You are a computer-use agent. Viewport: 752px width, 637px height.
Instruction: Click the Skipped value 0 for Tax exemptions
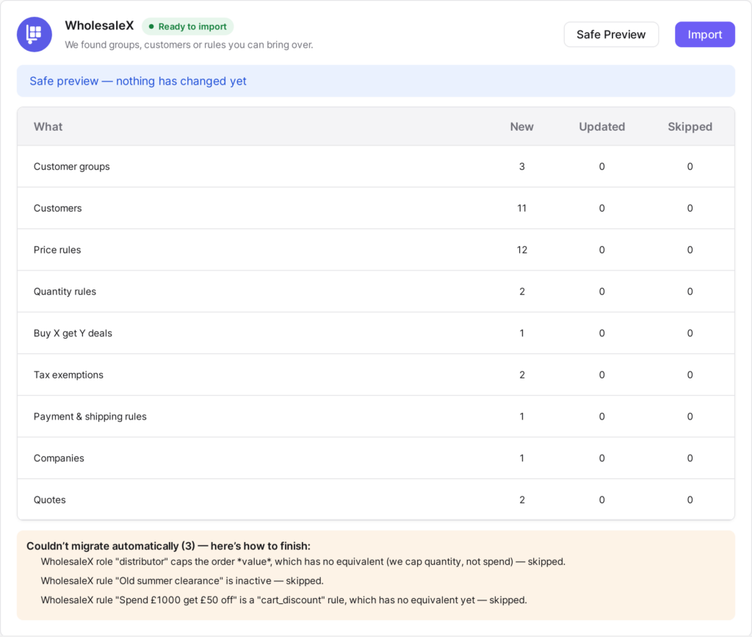[x=690, y=375]
